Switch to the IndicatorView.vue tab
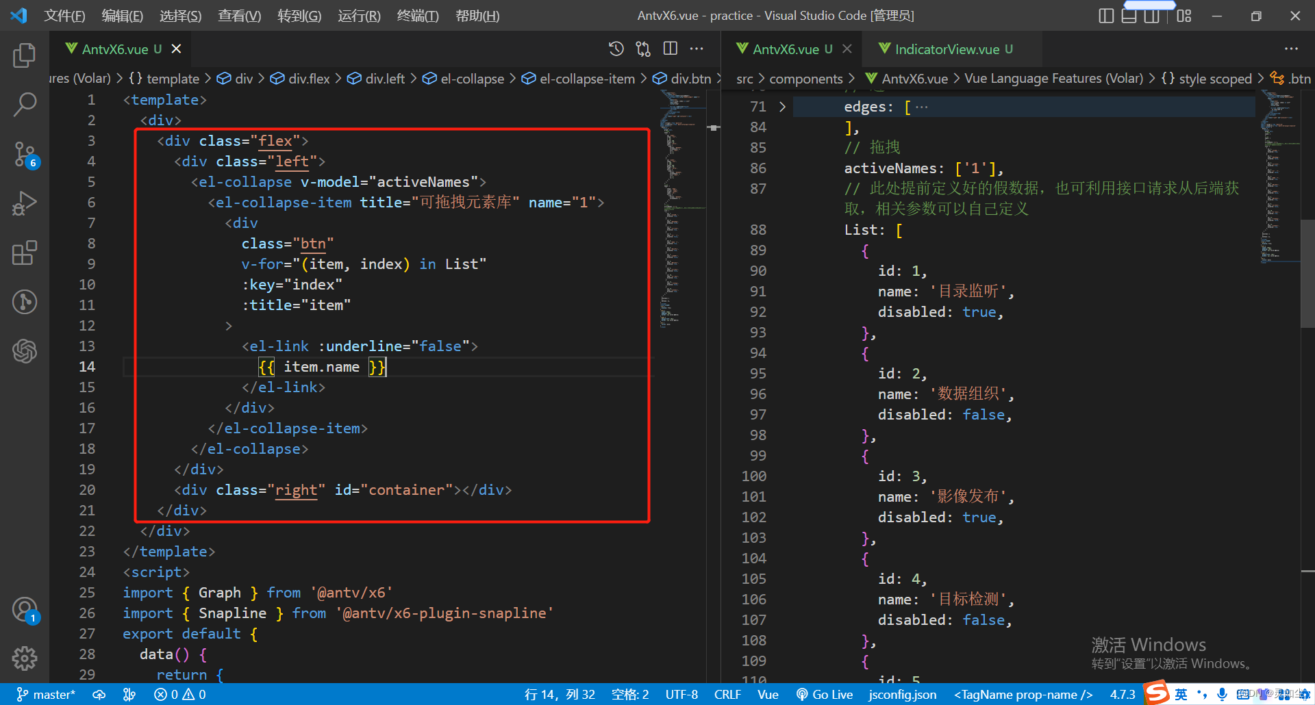 click(x=947, y=49)
